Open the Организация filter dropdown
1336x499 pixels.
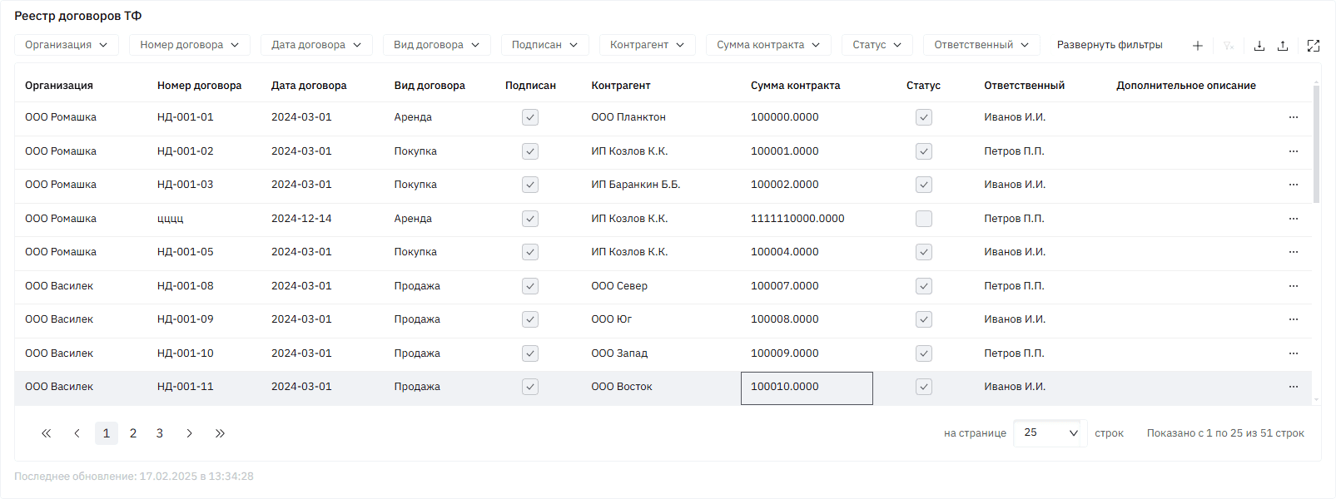coord(67,45)
